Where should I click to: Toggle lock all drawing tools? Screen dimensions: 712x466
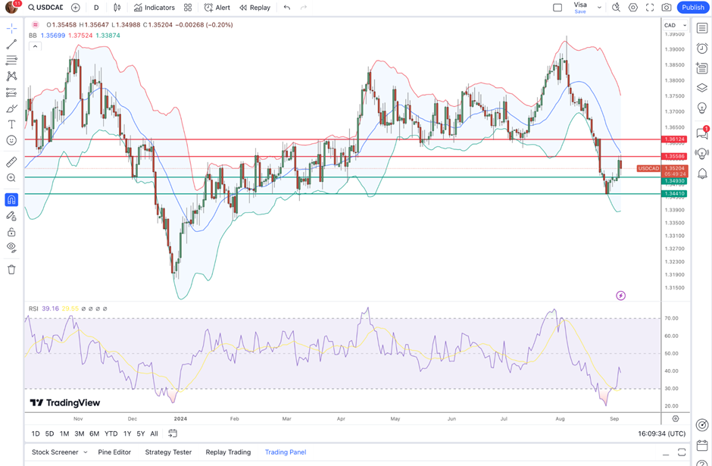[11, 232]
